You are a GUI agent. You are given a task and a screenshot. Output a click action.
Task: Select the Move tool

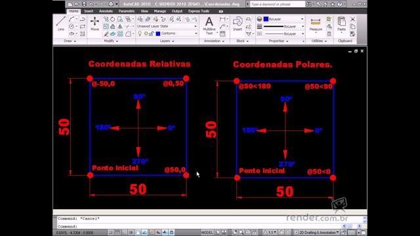[x=94, y=24]
